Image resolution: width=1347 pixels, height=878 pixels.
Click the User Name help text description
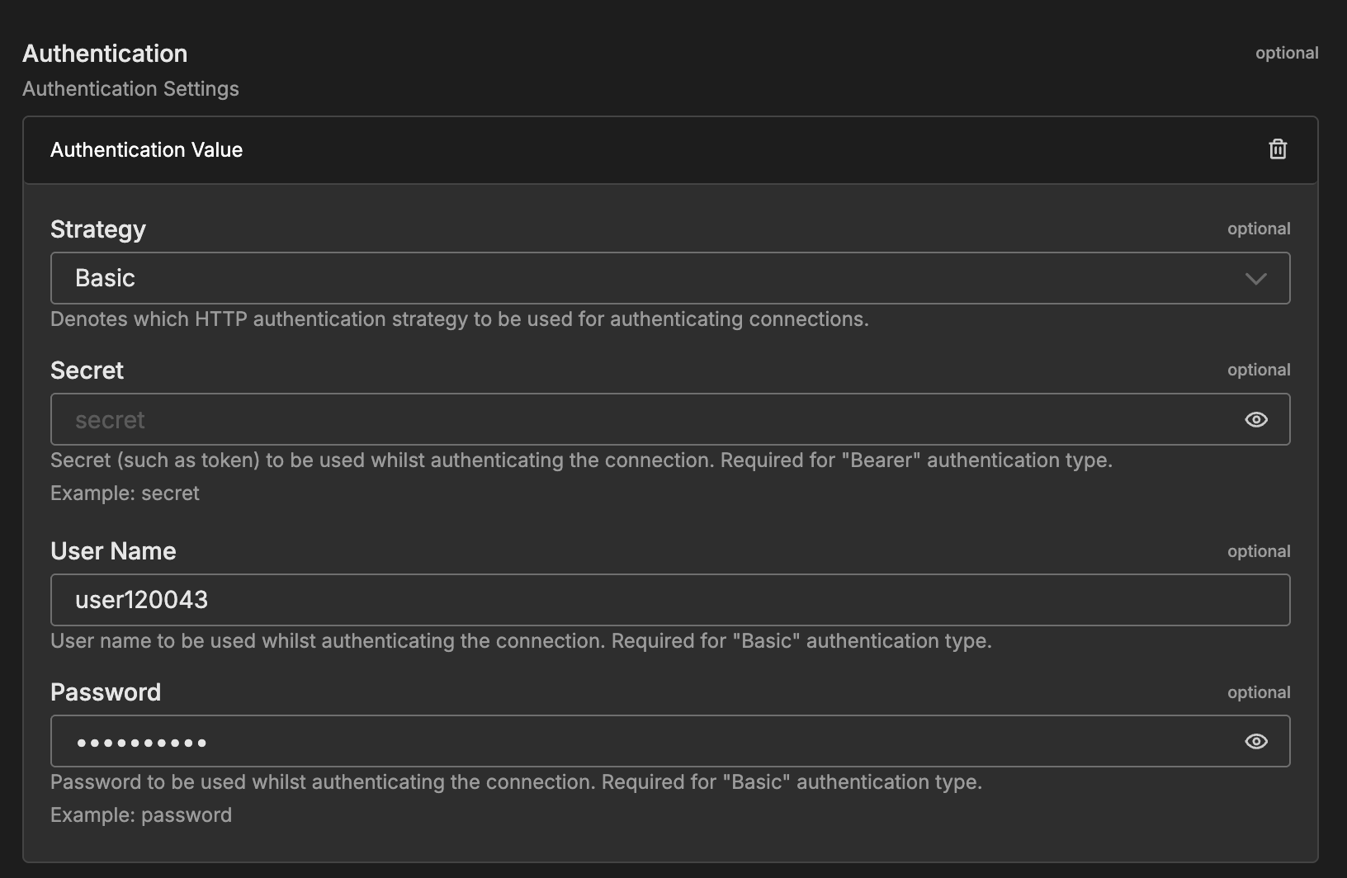(521, 641)
